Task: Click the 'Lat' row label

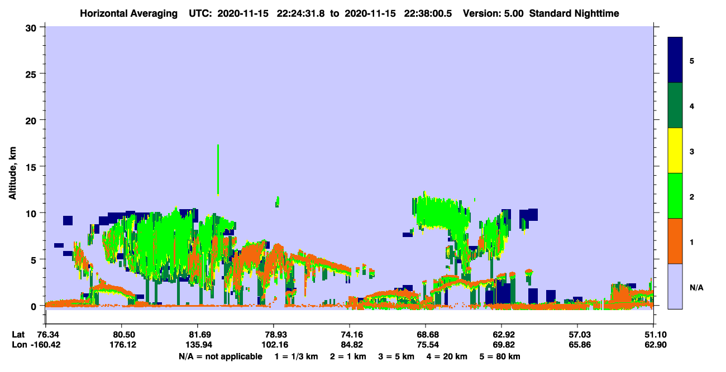Action: pyautogui.click(x=18, y=334)
